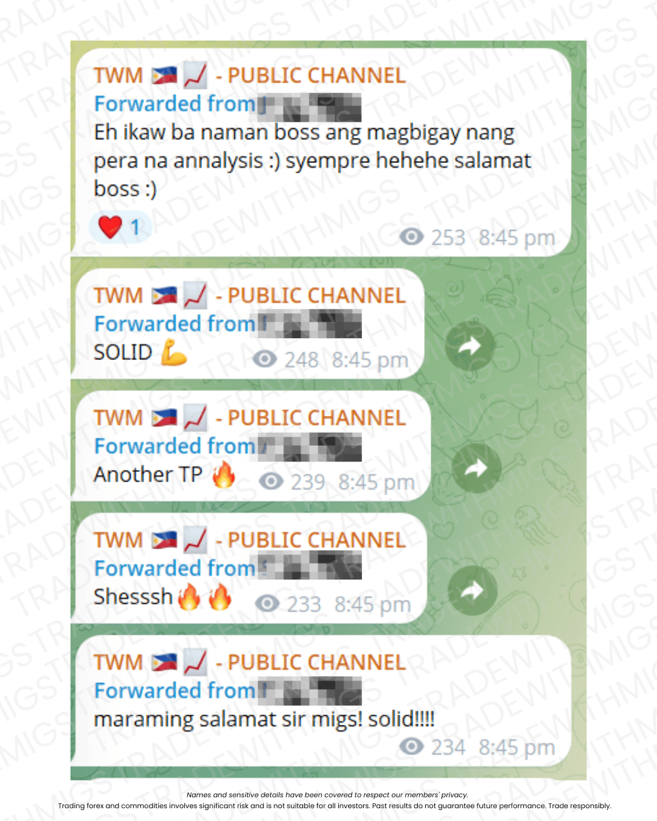Click the eye views icon showing 239
Image resolution: width=657 pixels, height=821 pixels.
click(271, 482)
